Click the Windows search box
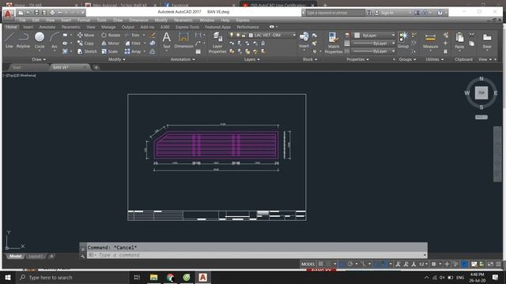506x284 pixels. click(73, 277)
